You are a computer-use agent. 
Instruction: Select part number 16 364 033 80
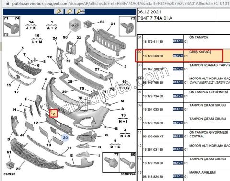click(153, 110)
